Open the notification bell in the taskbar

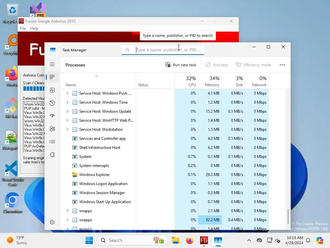pyautogui.click(x=308, y=240)
